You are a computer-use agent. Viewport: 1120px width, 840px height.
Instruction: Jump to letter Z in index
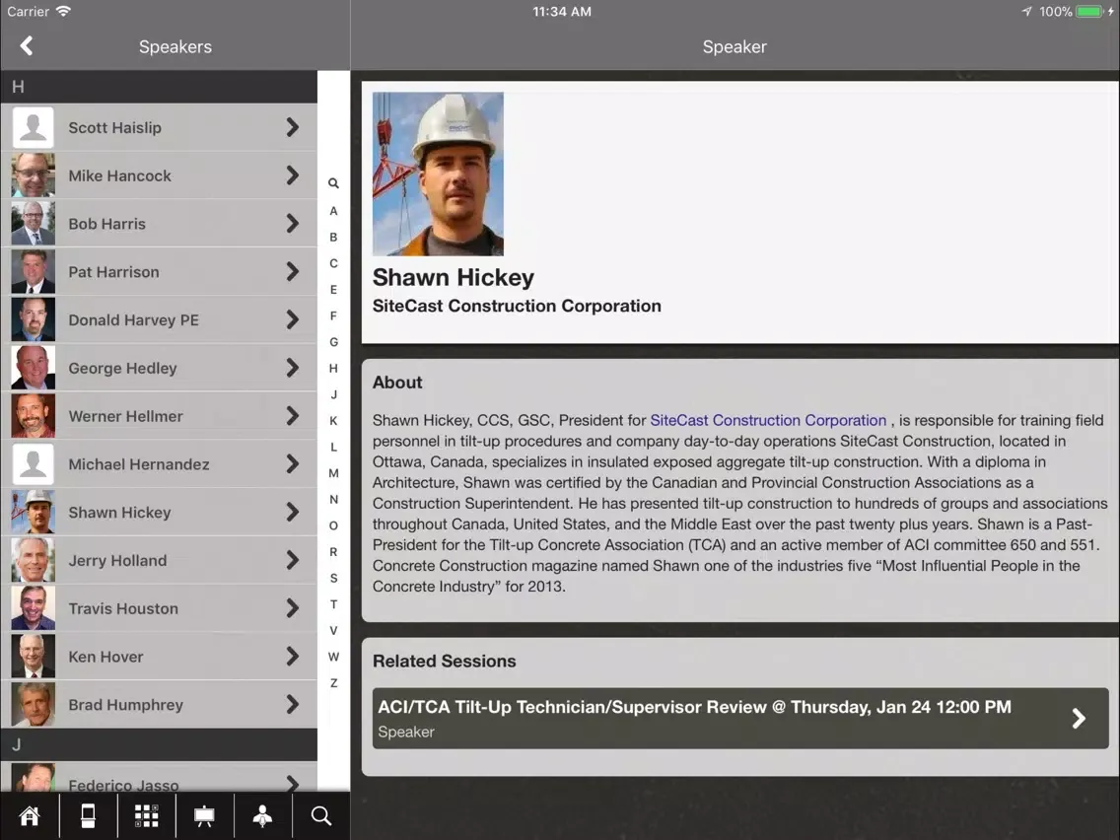(x=333, y=683)
